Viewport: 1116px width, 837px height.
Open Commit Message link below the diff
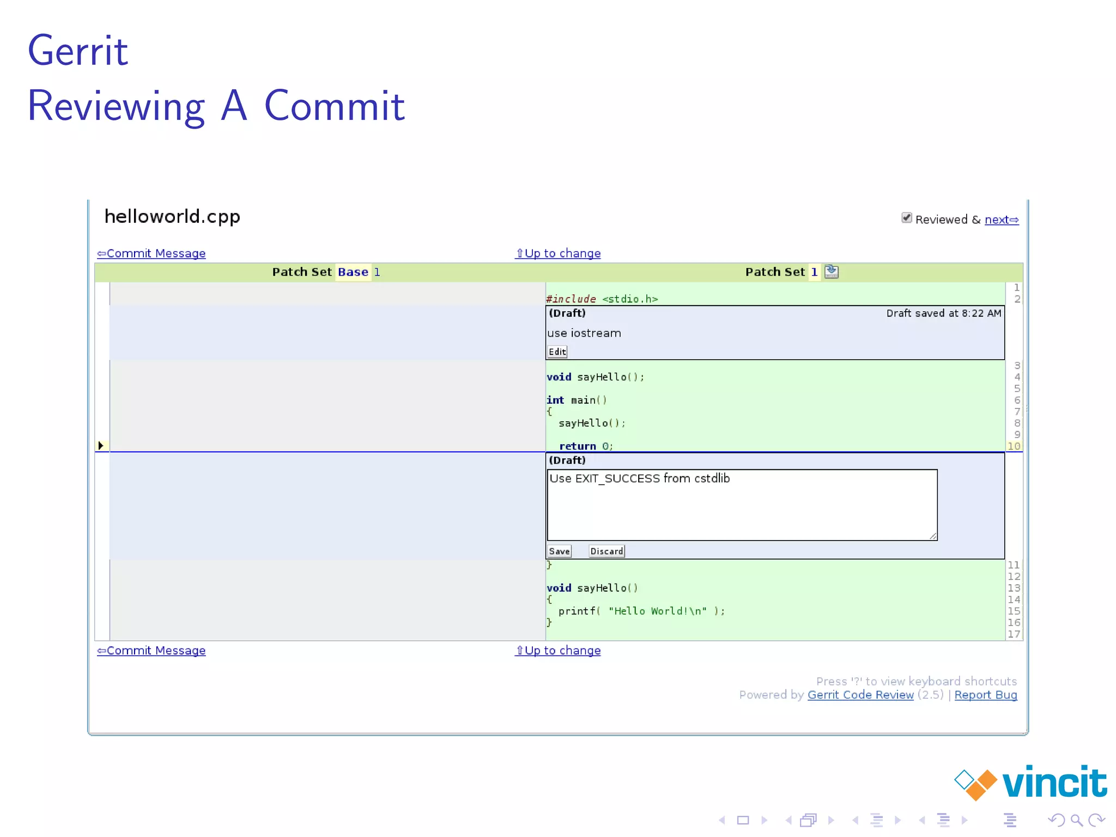pyautogui.click(x=151, y=651)
